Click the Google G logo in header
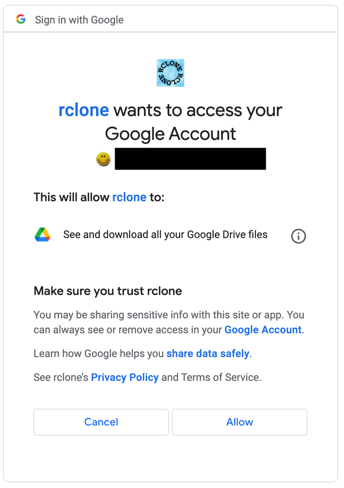 (x=21, y=19)
